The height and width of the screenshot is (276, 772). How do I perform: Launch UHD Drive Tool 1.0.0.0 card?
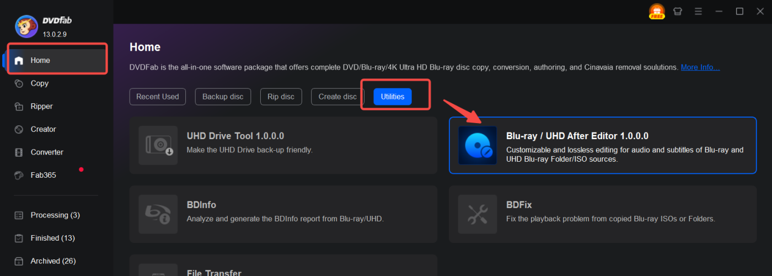pyautogui.click(x=283, y=145)
